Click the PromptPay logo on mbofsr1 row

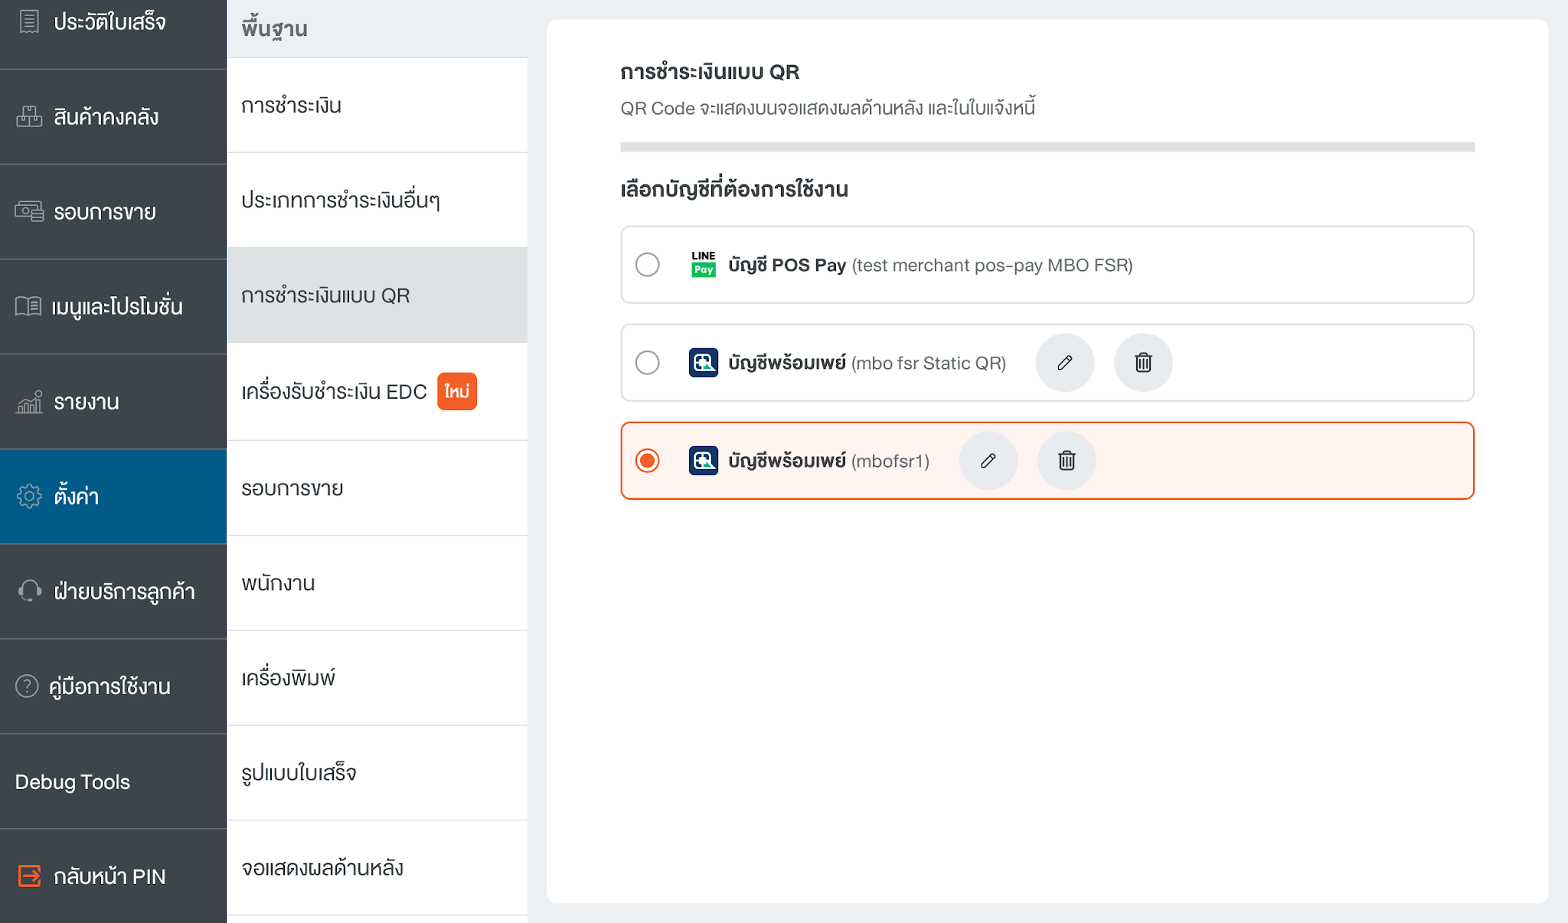click(703, 461)
